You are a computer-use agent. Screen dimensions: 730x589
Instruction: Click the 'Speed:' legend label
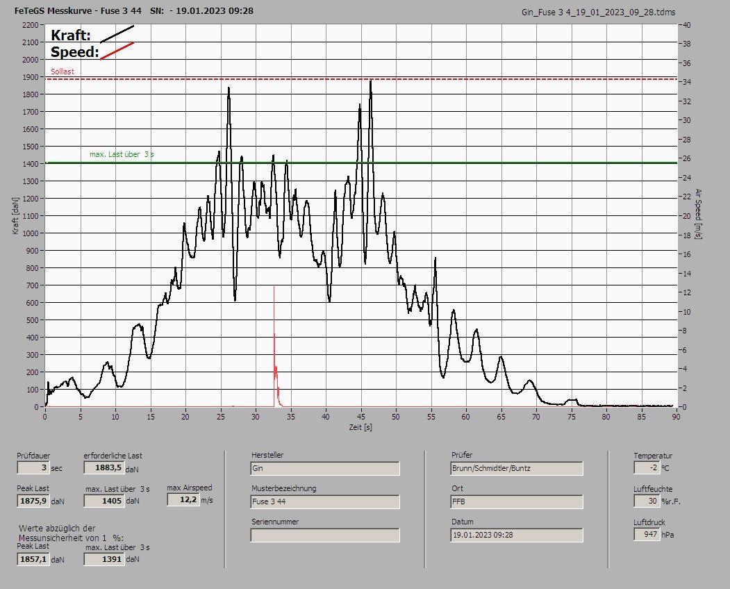click(75, 52)
